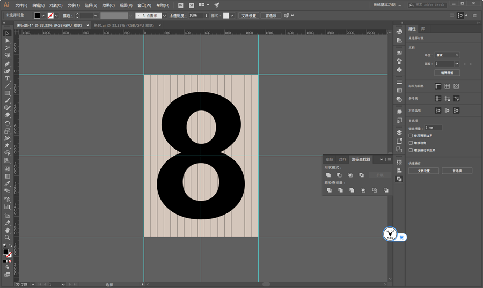Open the 效果(C) menu

[x=108, y=5]
